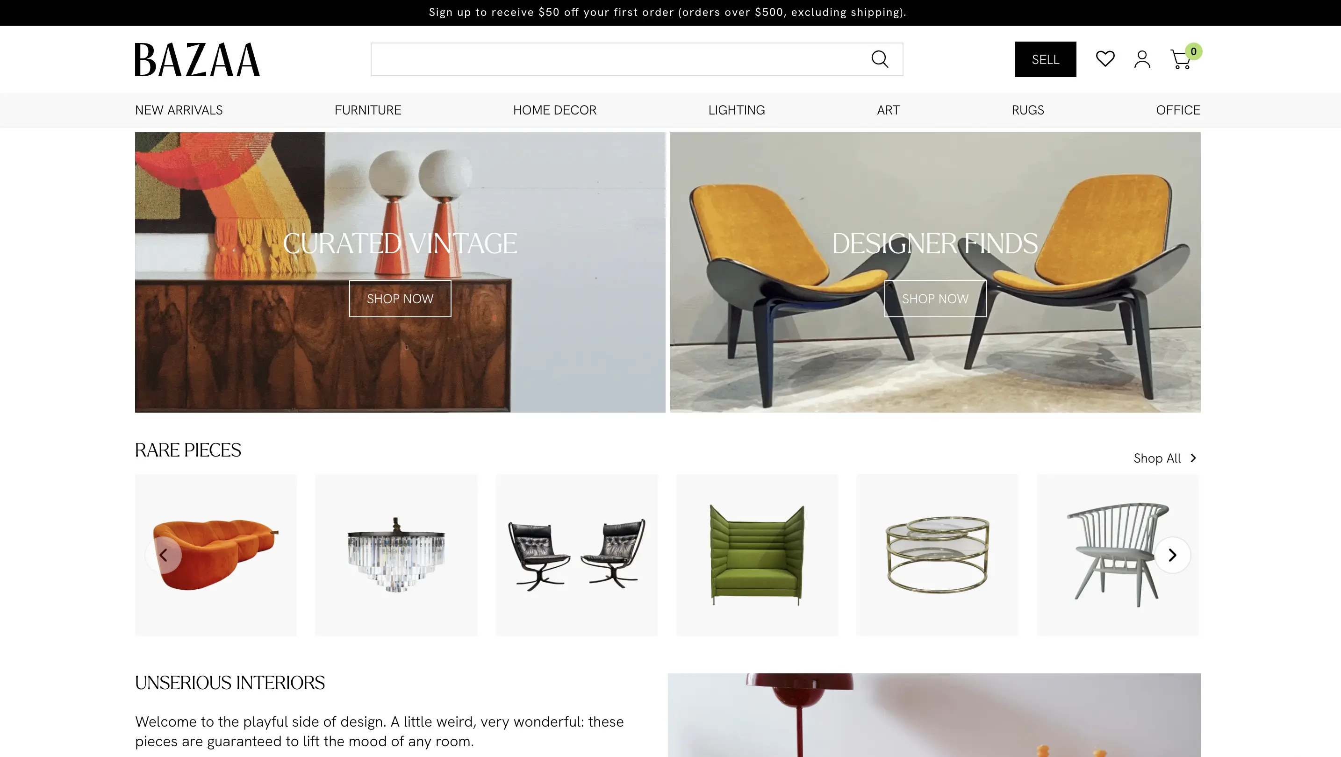Open the Rugs category

click(1028, 110)
